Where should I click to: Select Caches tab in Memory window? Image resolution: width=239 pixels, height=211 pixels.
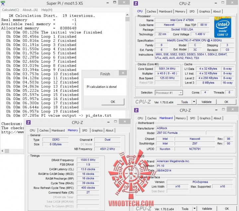(x=44, y=131)
